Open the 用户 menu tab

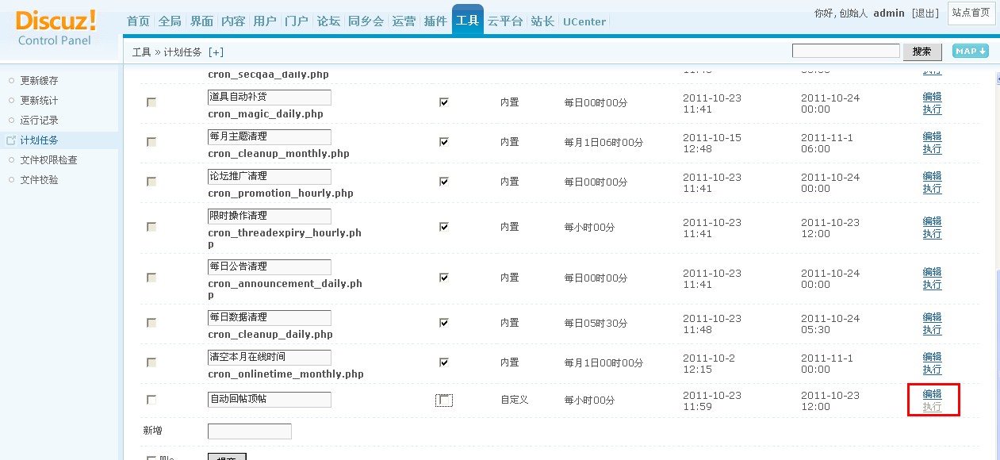tap(265, 21)
